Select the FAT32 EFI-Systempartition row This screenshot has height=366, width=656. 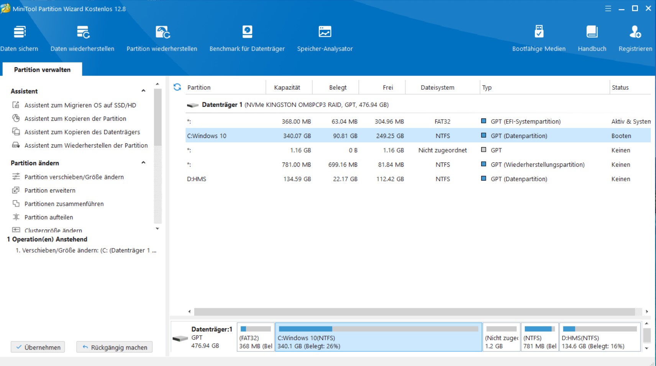(x=418, y=121)
